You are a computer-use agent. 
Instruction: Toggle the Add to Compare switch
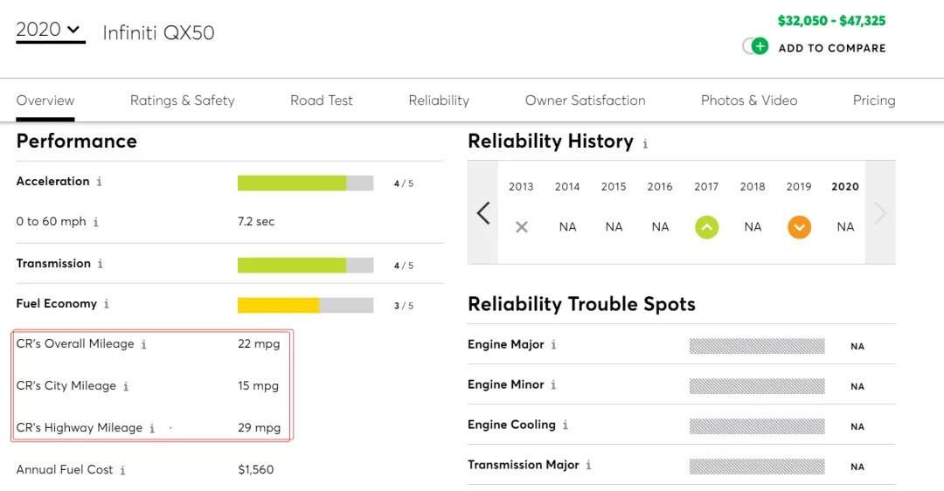point(755,47)
